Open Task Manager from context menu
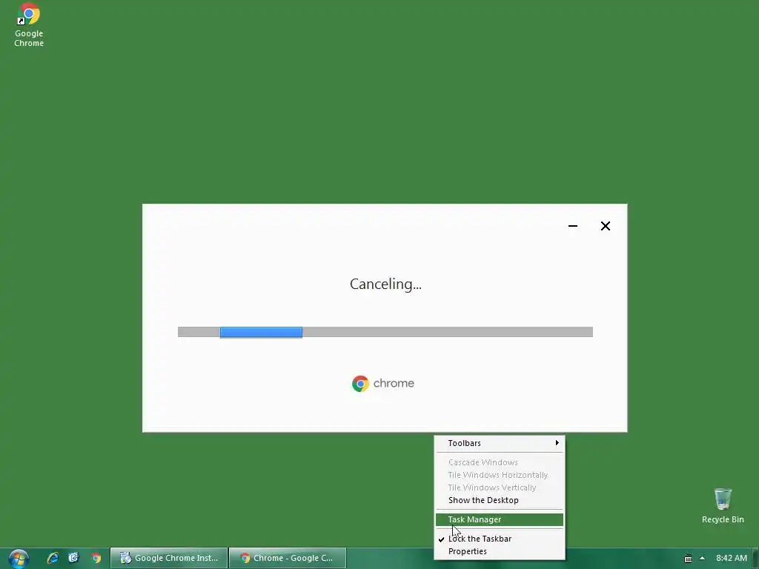This screenshot has height=569, width=759. coord(500,519)
